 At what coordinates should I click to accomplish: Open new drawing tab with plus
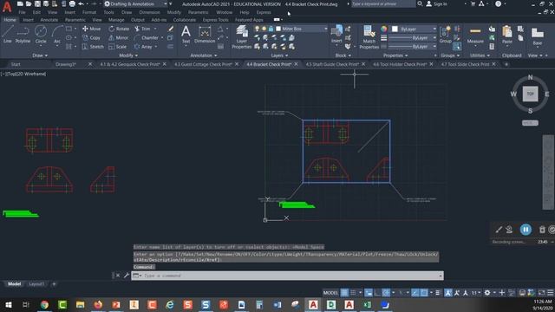coord(506,64)
